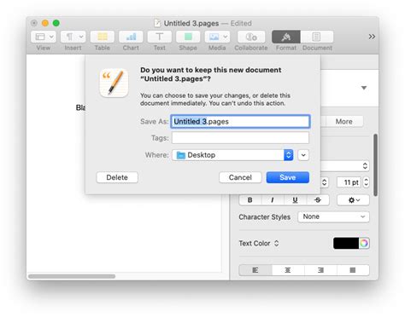Expand the save dialog with chevron button
The width and height of the screenshot is (405, 317).
pos(303,155)
